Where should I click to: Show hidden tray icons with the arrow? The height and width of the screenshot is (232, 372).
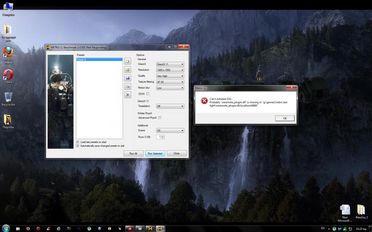pos(330,229)
